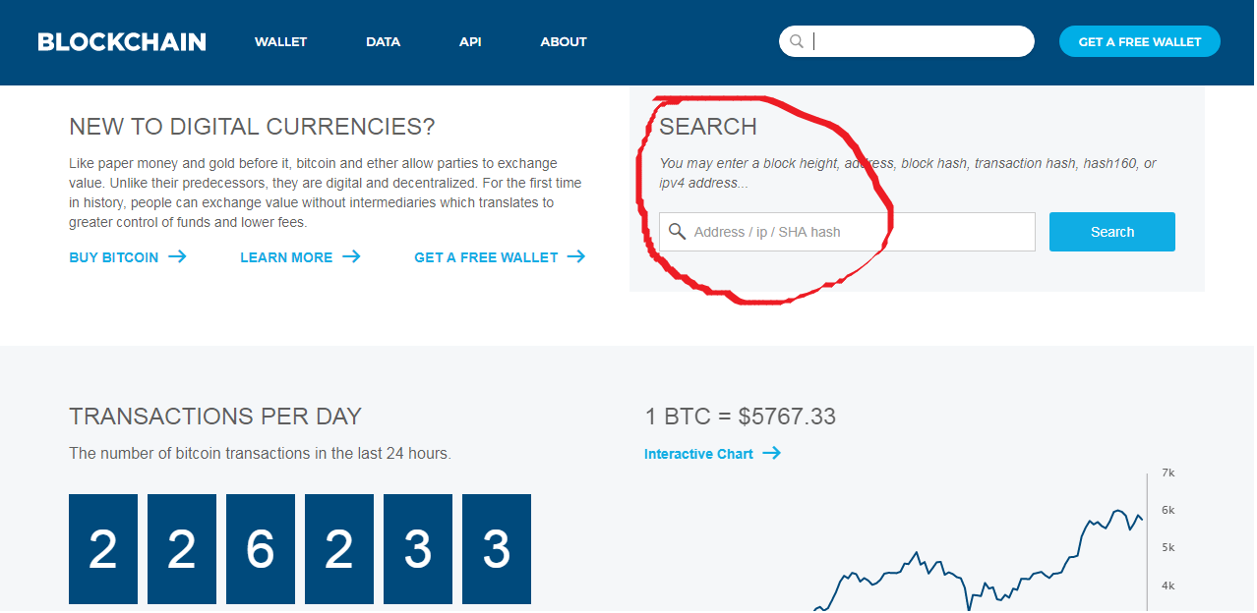Select the SEARCH section heading
Screen dimensions: 1257x613
(x=708, y=127)
